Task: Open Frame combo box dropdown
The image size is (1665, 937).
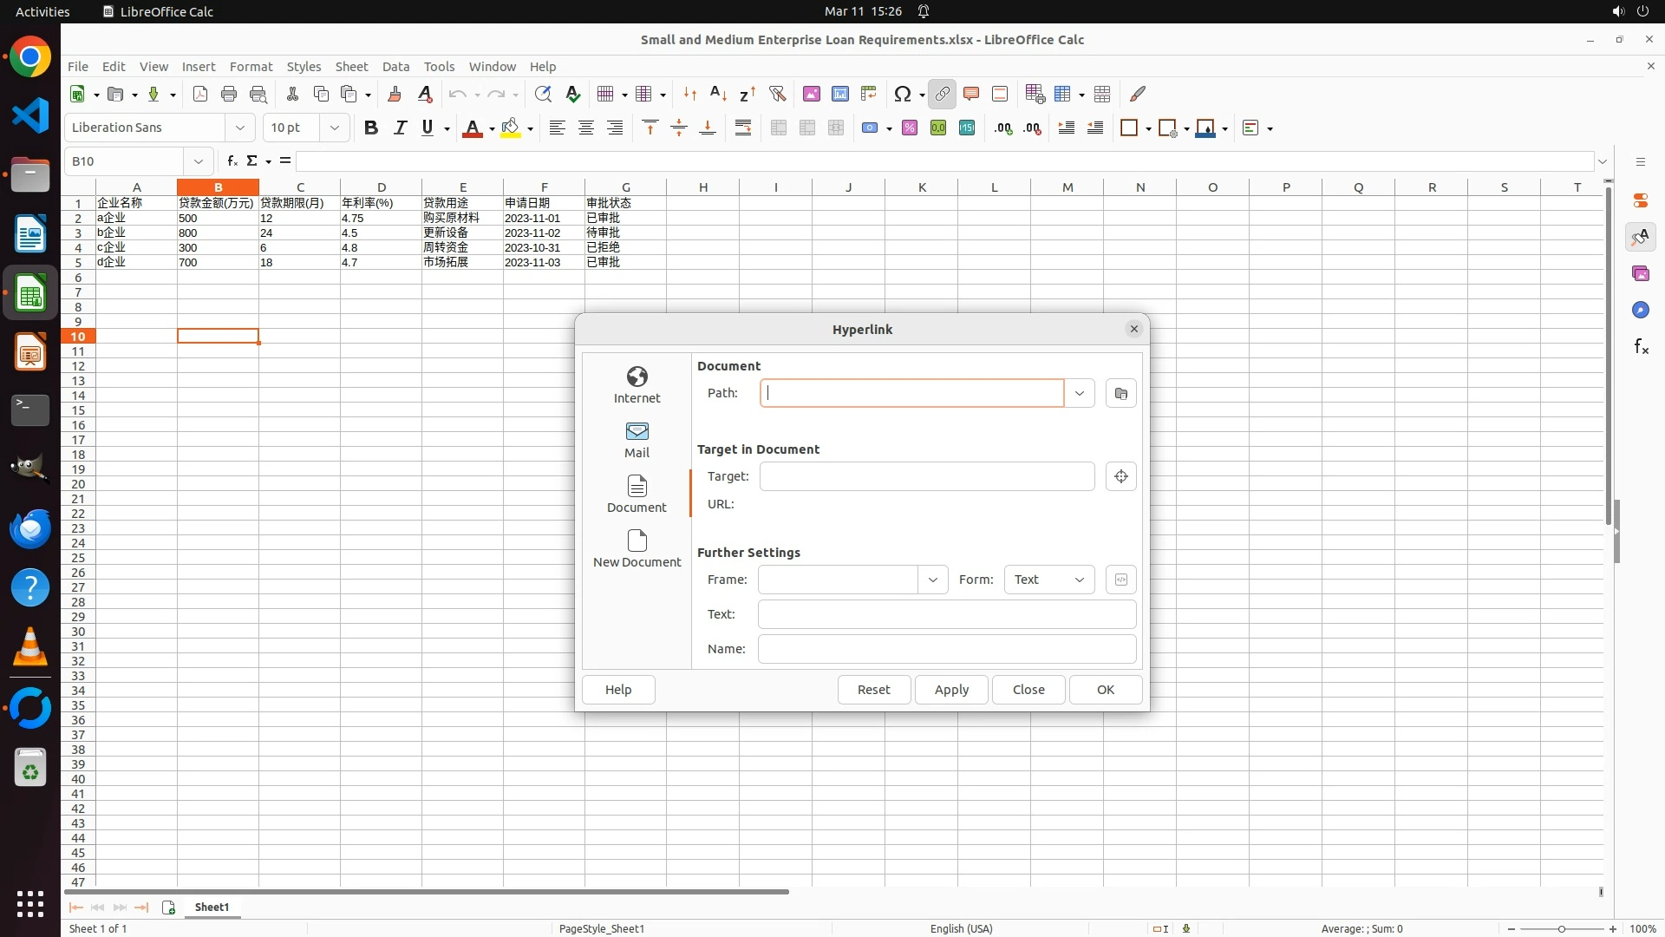Action: pyautogui.click(x=932, y=580)
